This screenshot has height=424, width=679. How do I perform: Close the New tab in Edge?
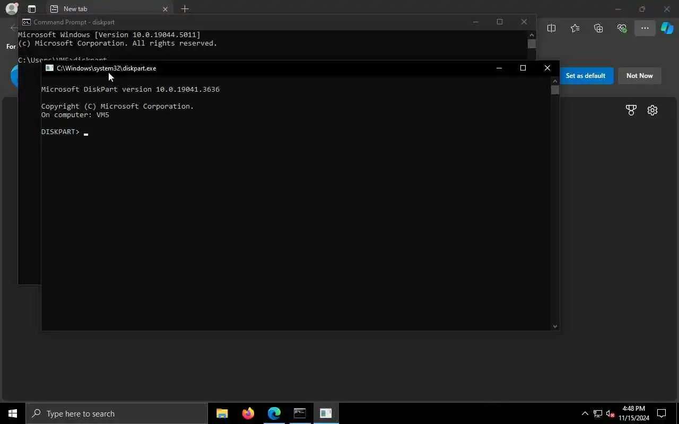[165, 9]
